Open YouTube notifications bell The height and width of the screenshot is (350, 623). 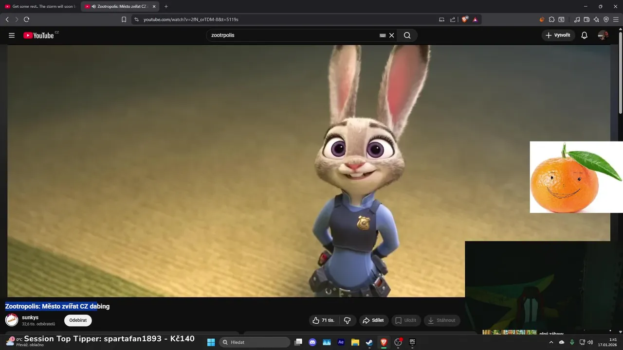tap(585, 35)
